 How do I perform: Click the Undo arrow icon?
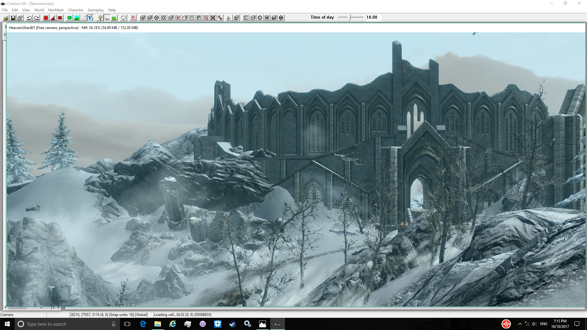(29, 18)
